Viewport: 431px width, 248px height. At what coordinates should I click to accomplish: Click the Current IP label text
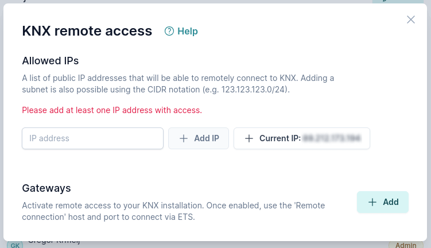[280, 138]
